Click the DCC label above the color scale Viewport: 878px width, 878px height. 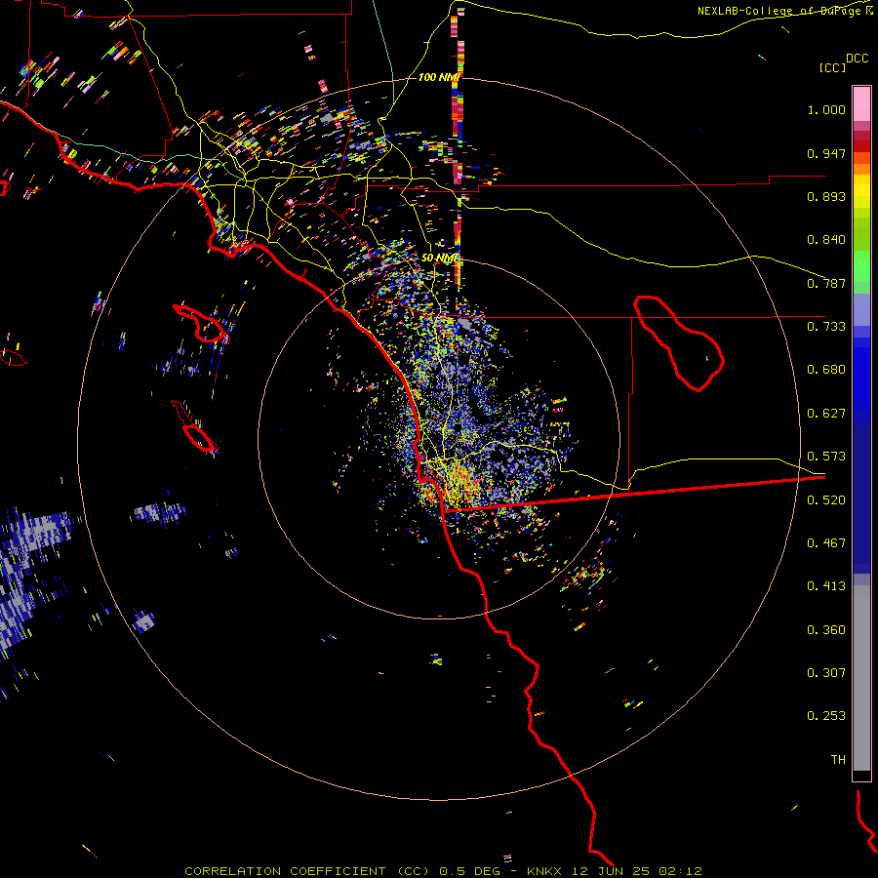[857, 59]
